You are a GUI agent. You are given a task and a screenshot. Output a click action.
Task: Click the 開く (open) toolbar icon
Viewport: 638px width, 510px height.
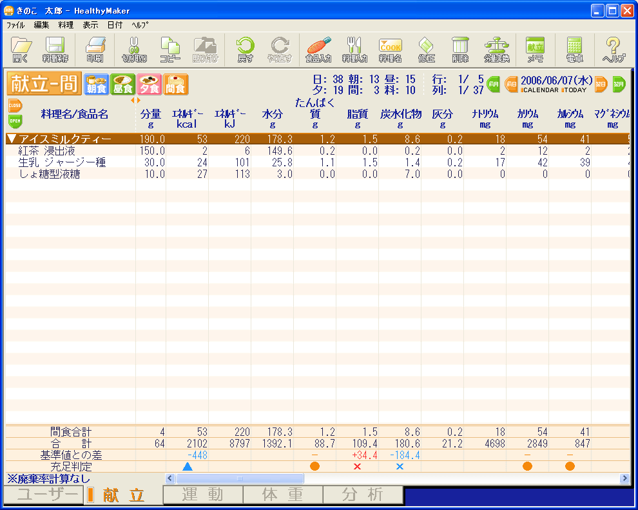(x=21, y=50)
